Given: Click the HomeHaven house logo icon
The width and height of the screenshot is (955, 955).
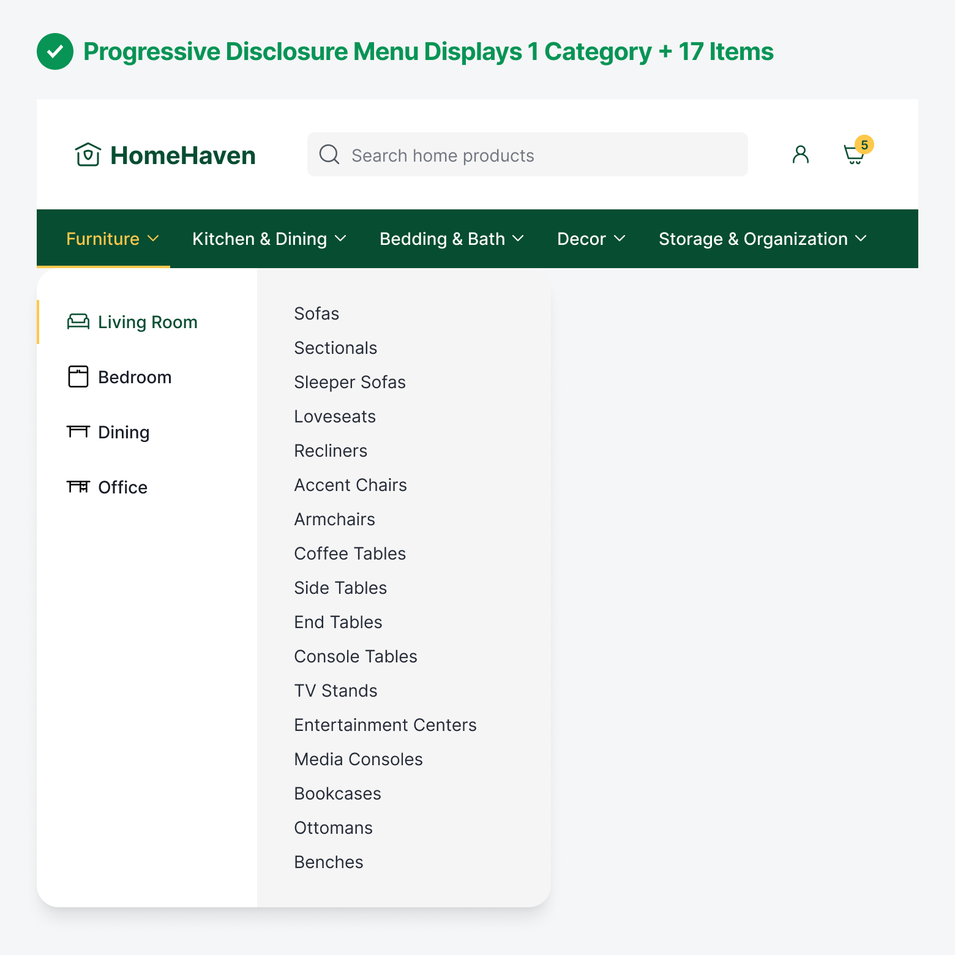Looking at the screenshot, I should point(88,154).
